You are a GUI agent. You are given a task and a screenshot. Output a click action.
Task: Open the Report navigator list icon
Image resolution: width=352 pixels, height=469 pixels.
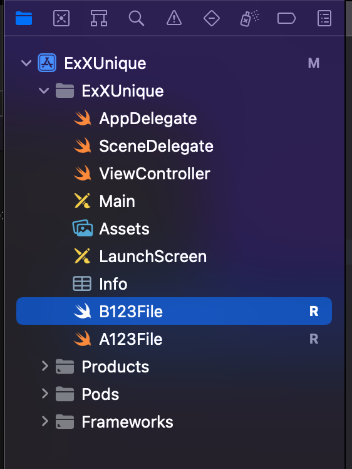pos(324,18)
